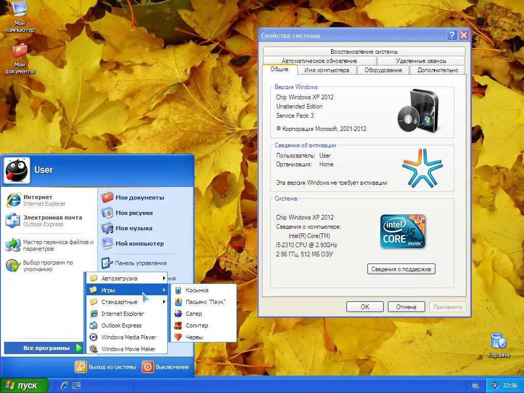Click the User avatar picture in Start menu
This screenshot has height=393, width=524.
click(16, 170)
